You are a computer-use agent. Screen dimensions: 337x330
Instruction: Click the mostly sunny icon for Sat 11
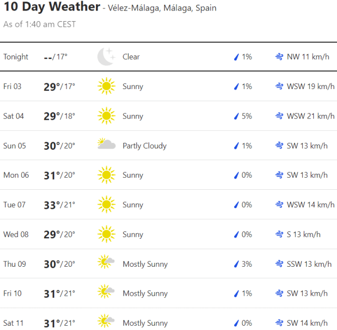[x=106, y=322]
